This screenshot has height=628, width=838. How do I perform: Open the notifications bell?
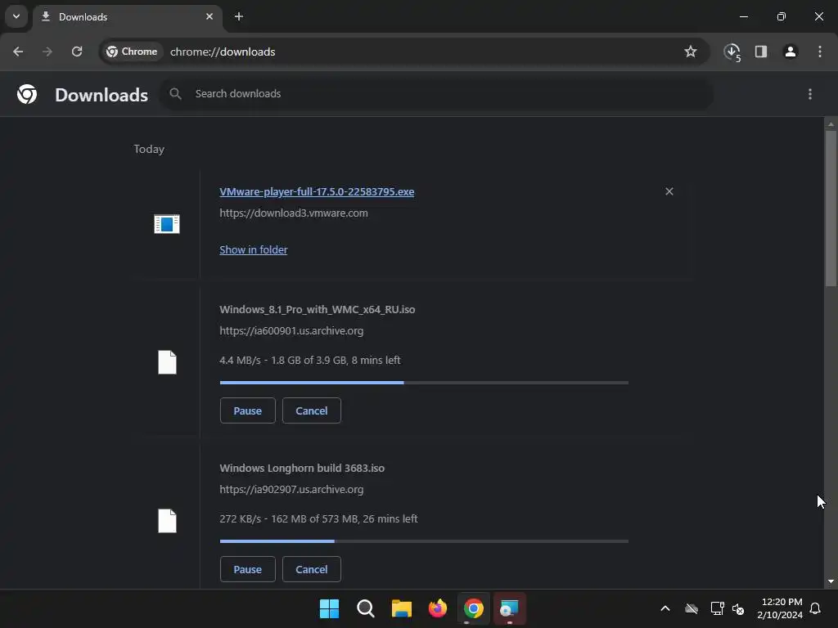click(x=816, y=608)
